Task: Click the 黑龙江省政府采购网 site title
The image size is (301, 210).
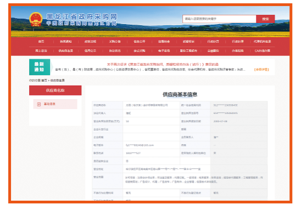Action: pyautogui.click(x=82, y=16)
